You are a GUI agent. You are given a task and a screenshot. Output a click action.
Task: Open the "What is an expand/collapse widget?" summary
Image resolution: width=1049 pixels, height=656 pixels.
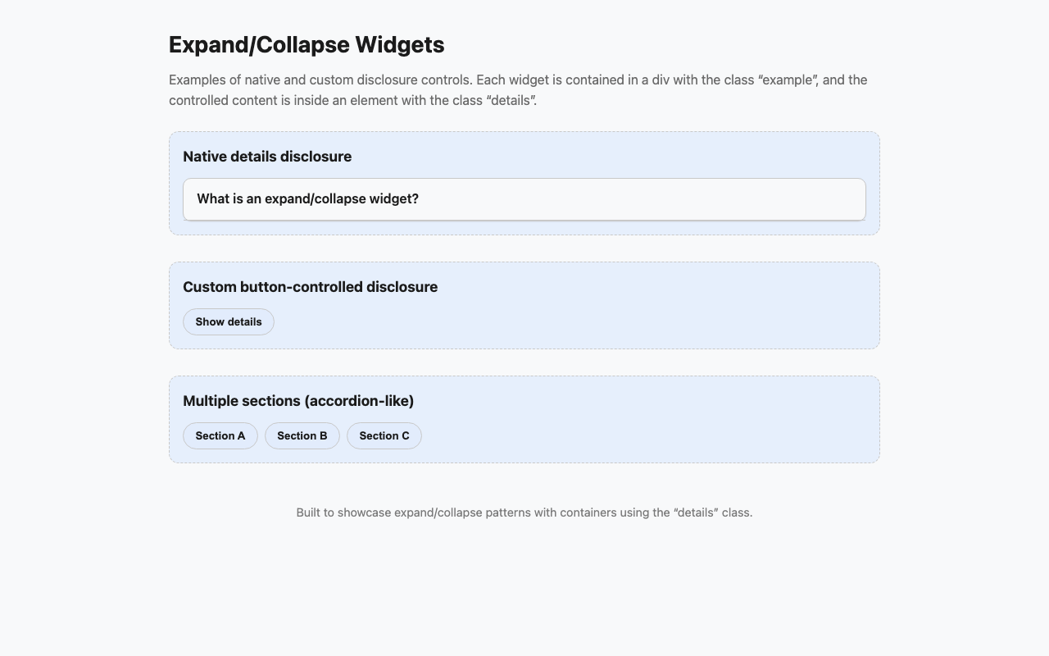309,198
